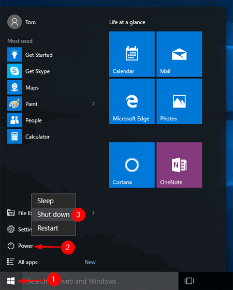Launch Get Skype app icon

(14, 71)
